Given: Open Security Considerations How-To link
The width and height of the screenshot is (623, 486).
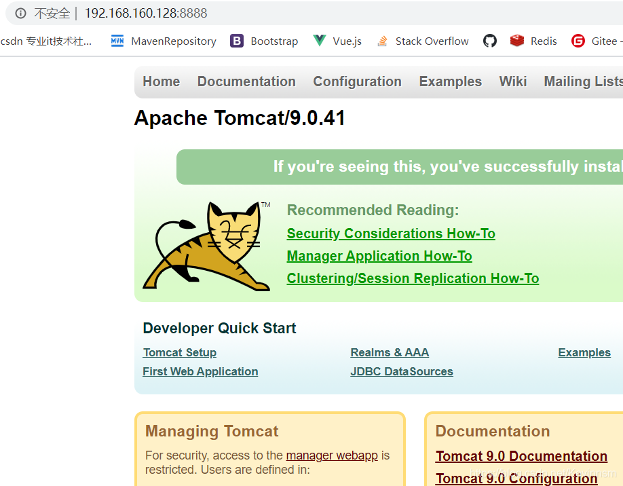Looking at the screenshot, I should point(391,233).
